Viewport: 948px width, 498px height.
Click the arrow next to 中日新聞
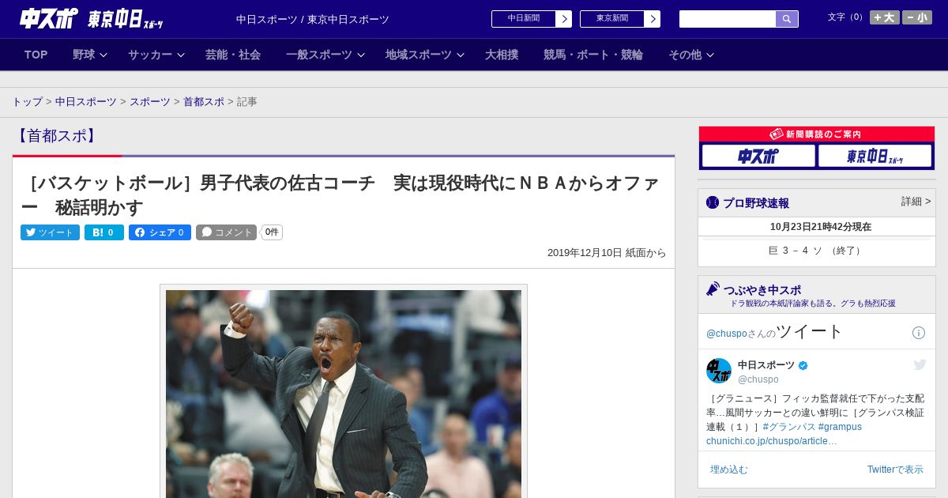(x=564, y=19)
